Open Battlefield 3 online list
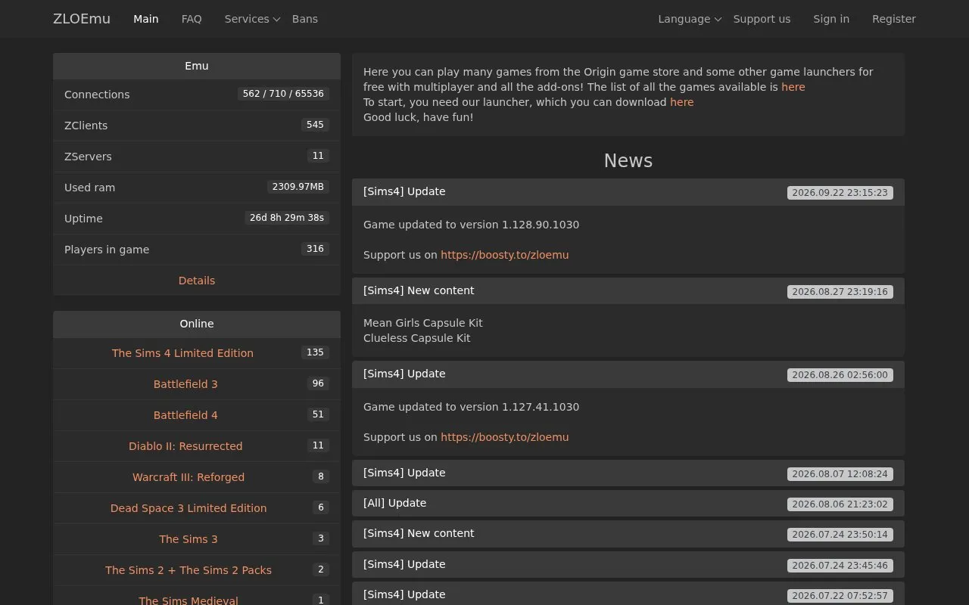 185,384
